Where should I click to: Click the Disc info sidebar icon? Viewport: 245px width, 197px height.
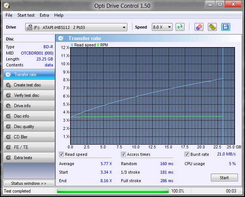pos(8,116)
